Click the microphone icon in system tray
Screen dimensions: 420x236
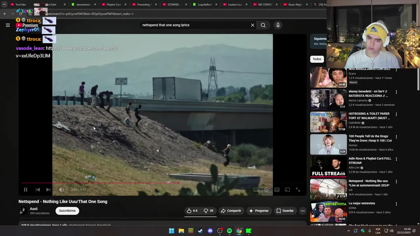coord(369,231)
